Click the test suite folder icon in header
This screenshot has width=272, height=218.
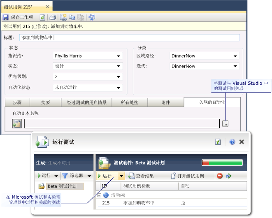coord(105,163)
